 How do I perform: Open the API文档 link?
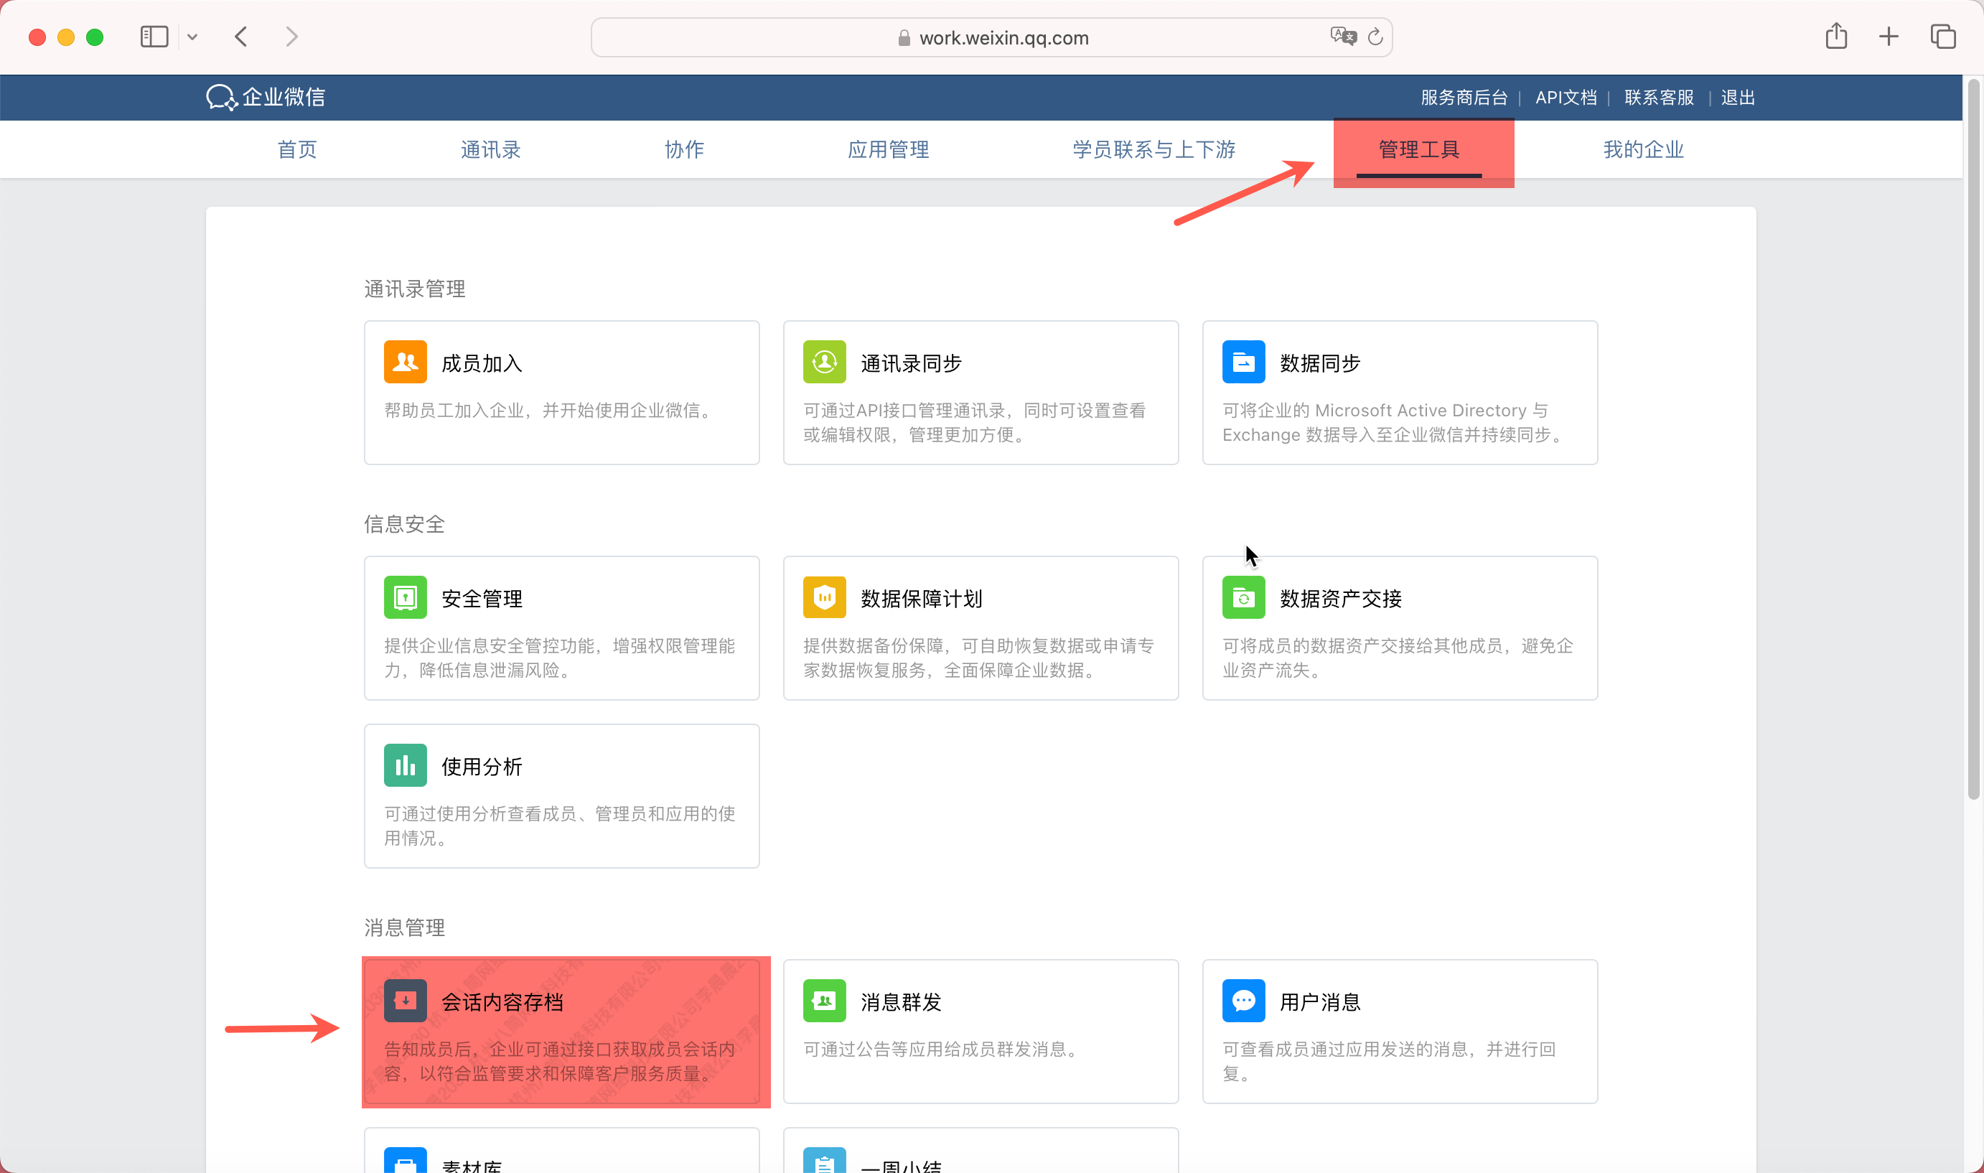point(1566,97)
